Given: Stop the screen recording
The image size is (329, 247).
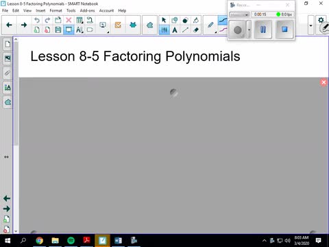Looking at the screenshot, I should pos(284,30).
